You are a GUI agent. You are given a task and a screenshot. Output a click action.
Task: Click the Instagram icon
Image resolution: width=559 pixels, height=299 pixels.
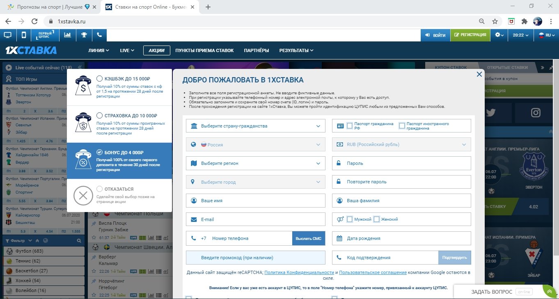pyautogui.click(x=535, y=113)
